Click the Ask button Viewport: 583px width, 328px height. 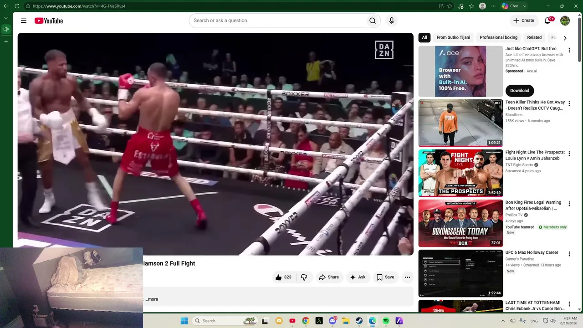coord(358,277)
